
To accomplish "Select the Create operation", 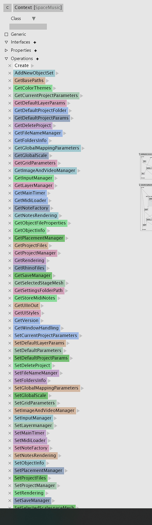I will [22, 65].
